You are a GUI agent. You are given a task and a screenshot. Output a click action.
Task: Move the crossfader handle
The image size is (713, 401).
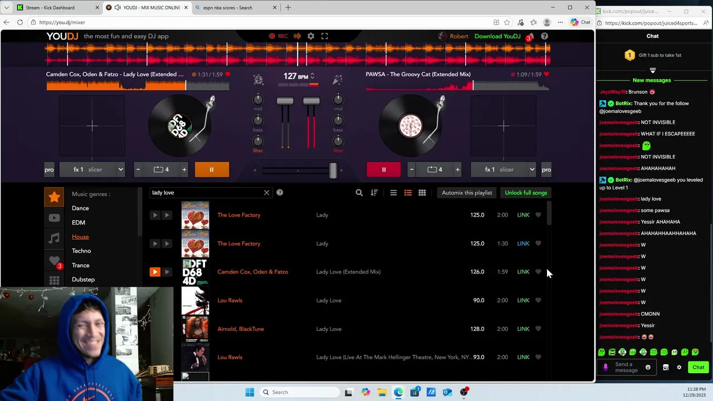[333, 170]
